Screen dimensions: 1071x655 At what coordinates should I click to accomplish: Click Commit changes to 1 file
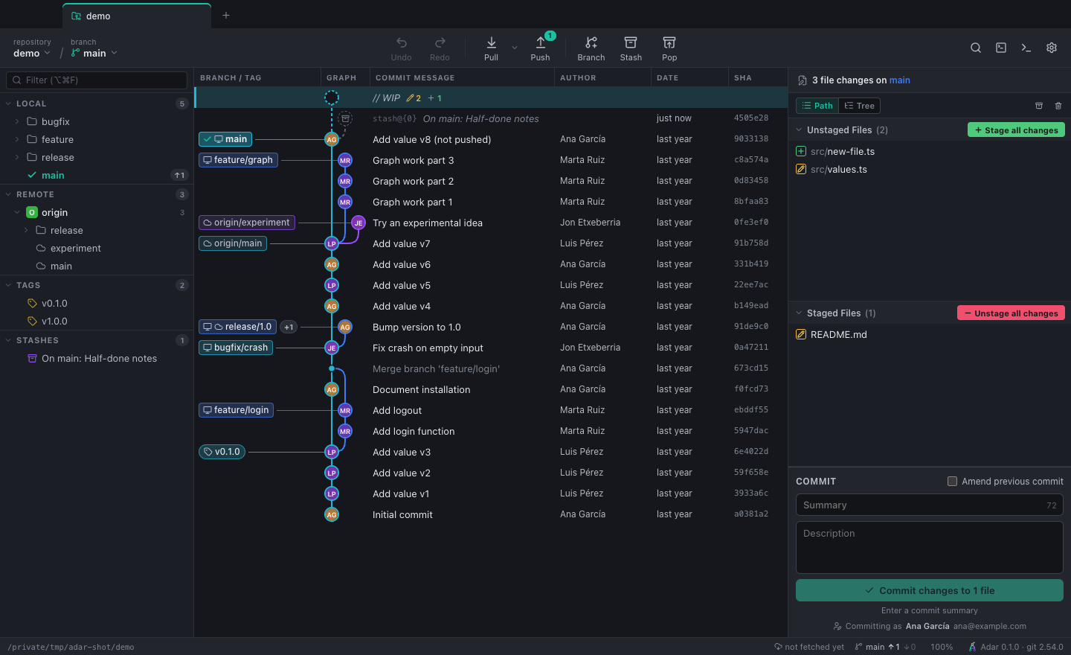(929, 590)
